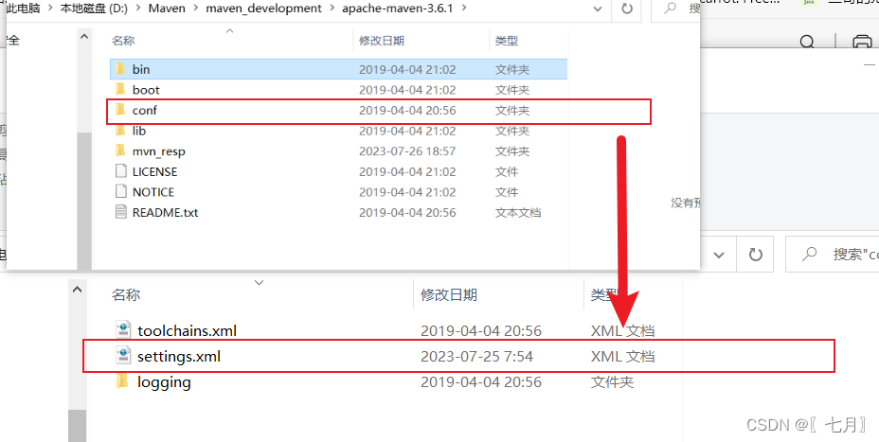Open address history dropdown in conf window
Image resolution: width=879 pixels, height=442 pixels.
point(719,255)
